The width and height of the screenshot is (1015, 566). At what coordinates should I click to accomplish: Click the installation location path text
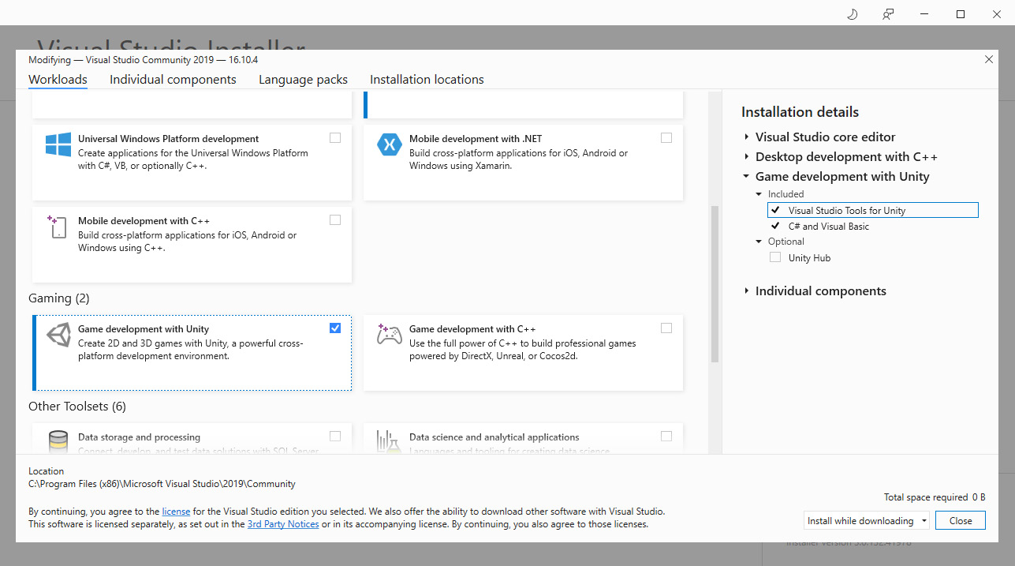162,484
